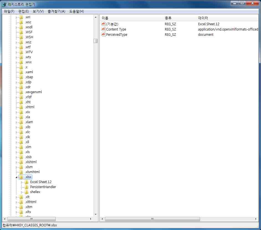Click the .WSH key folder icon

(x=21, y=37)
